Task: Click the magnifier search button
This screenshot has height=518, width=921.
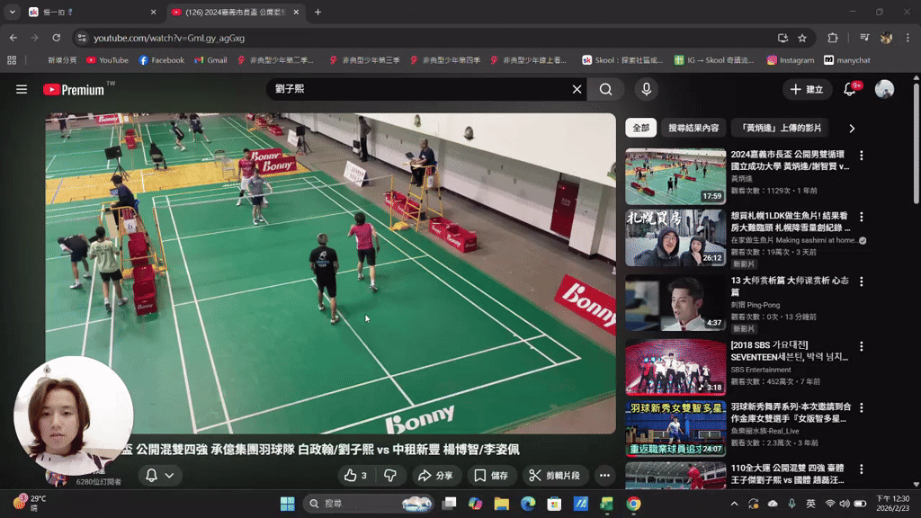Action: (605, 89)
